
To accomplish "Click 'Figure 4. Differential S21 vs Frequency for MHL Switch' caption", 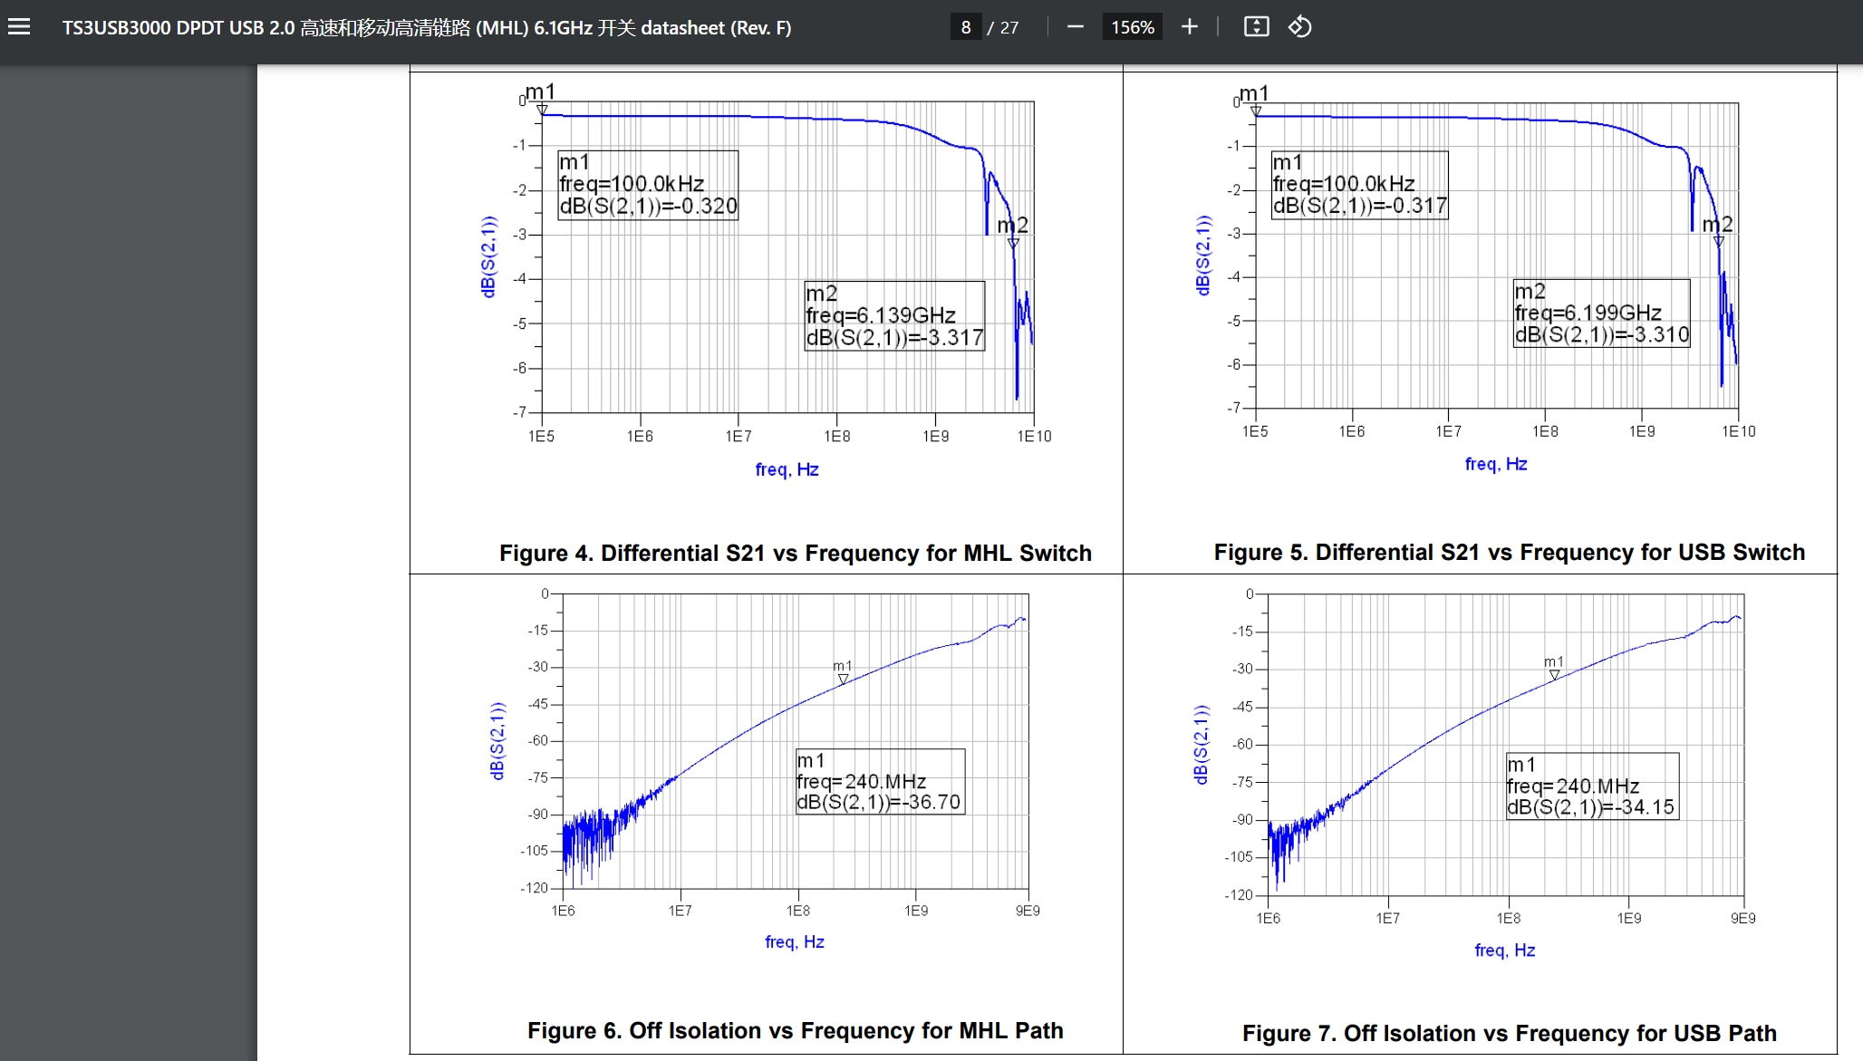I will coord(796,554).
